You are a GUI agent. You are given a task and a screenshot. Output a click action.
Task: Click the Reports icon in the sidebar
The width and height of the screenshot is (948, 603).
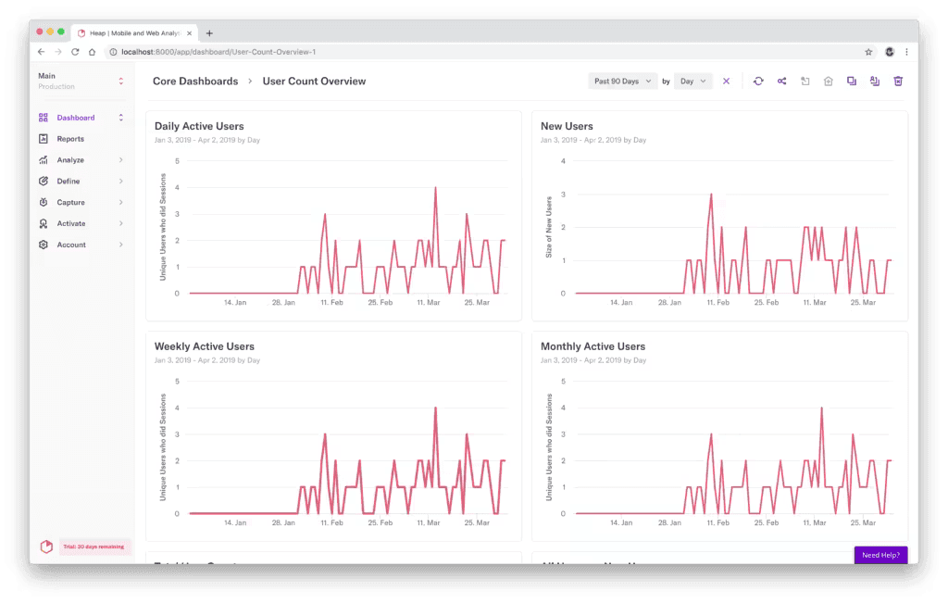click(x=44, y=139)
